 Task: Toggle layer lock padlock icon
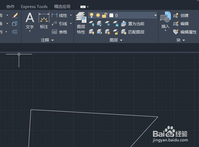pos(104,15)
